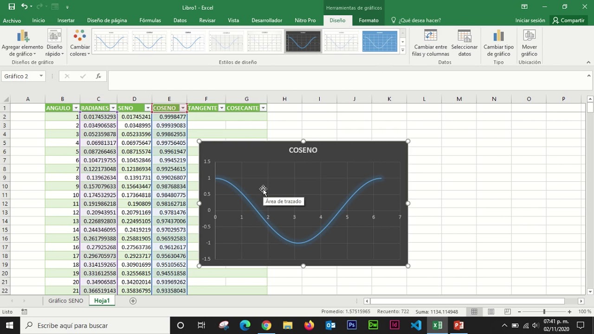The height and width of the screenshot is (334, 594).
Task: Add a new sheet with plus icon
Action: click(133, 301)
